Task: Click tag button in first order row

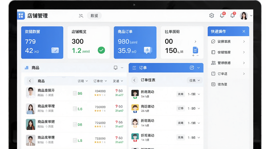Action: (x=181, y=94)
